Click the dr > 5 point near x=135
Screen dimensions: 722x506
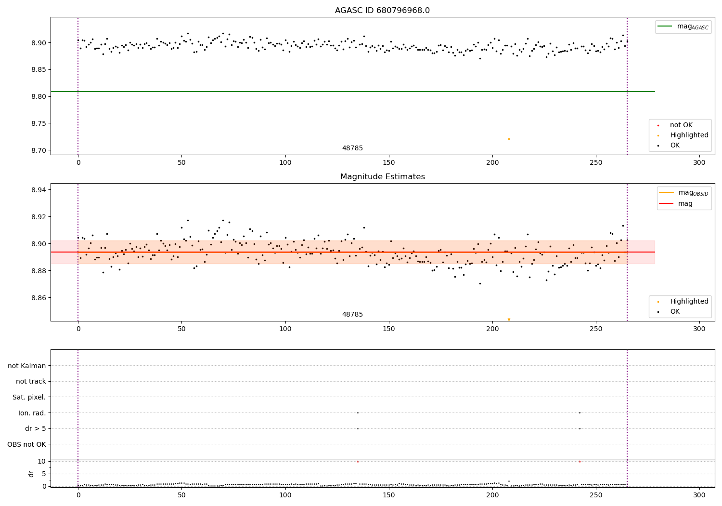358,428
